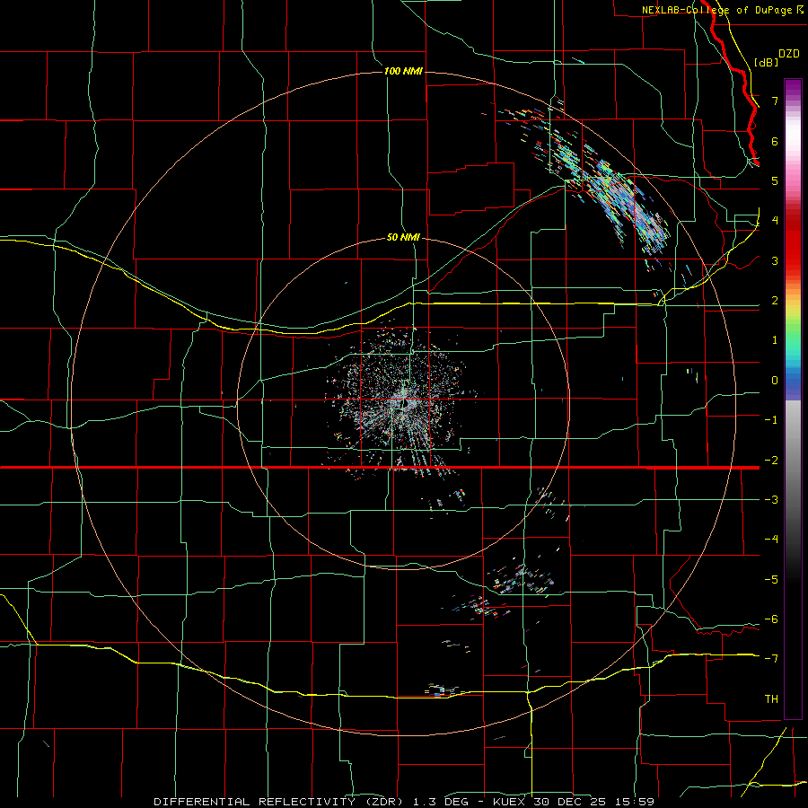Click the -1 value on the color scale
Screen dimensions: 808x808
[x=771, y=420]
